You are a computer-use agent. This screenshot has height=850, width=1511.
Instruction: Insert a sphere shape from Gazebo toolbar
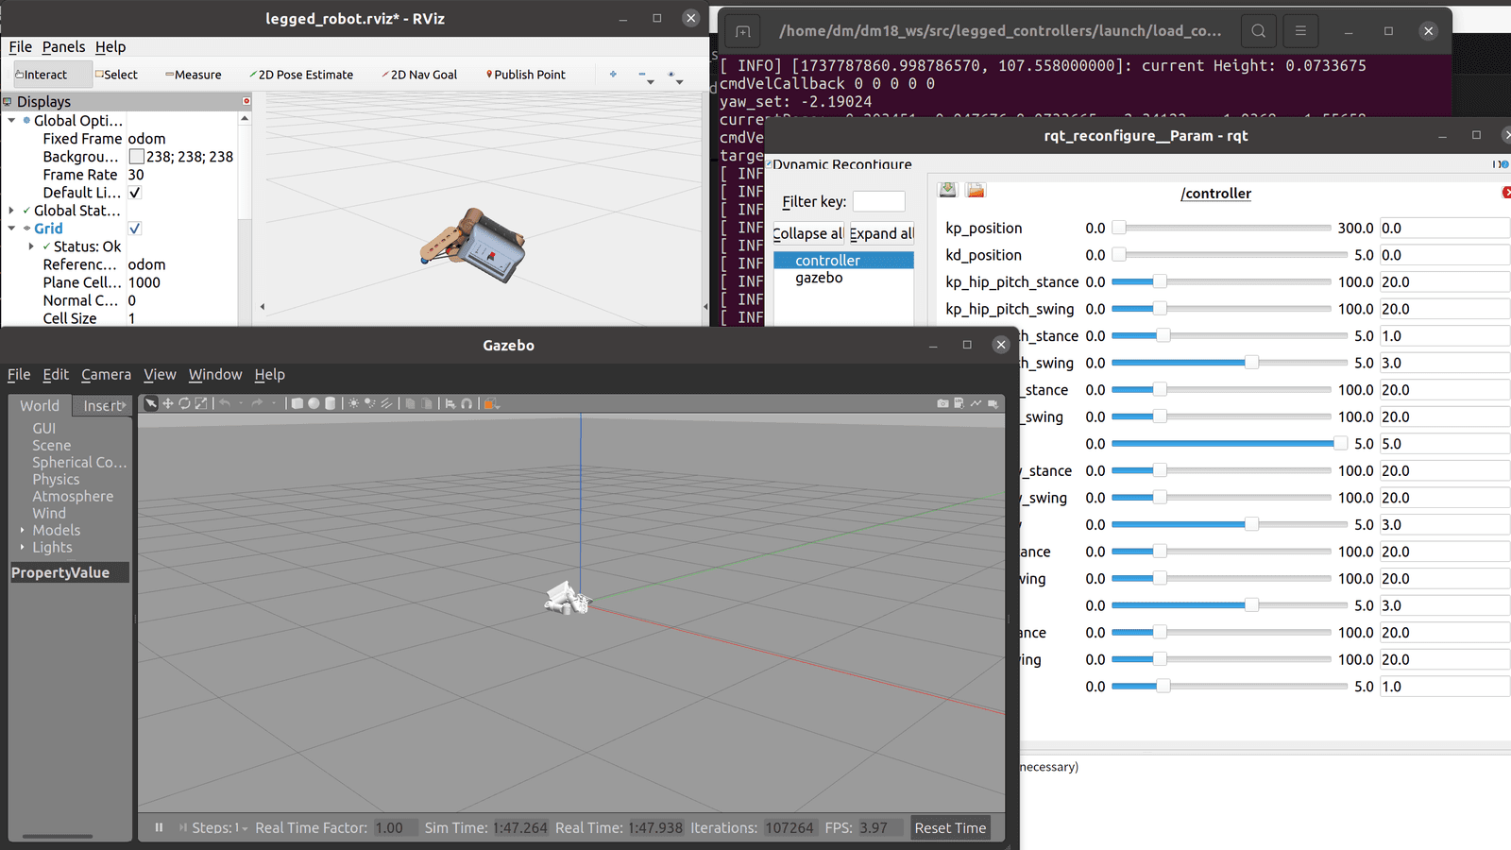pyautogui.click(x=314, y=403)
